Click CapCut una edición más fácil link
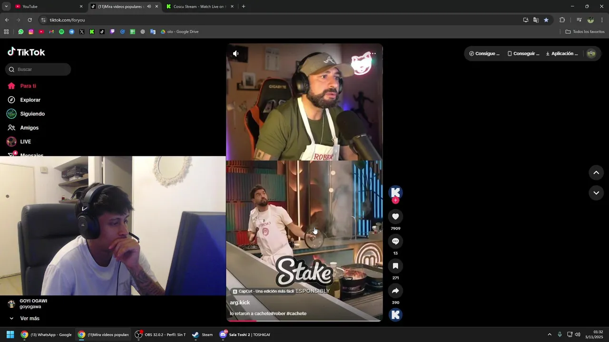 tap(263, 291)
